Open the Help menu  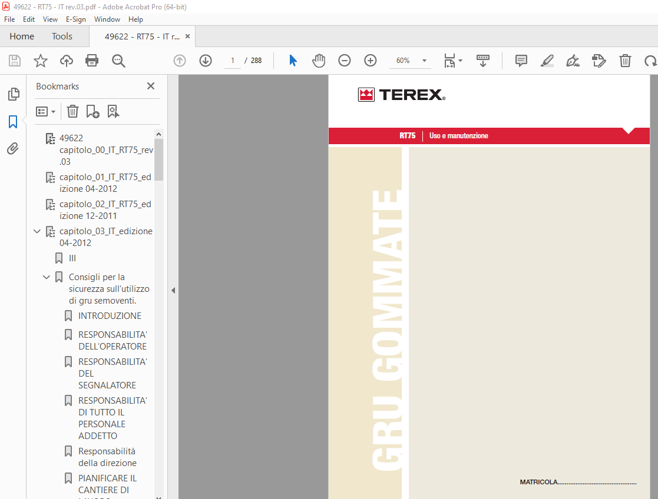135,19
